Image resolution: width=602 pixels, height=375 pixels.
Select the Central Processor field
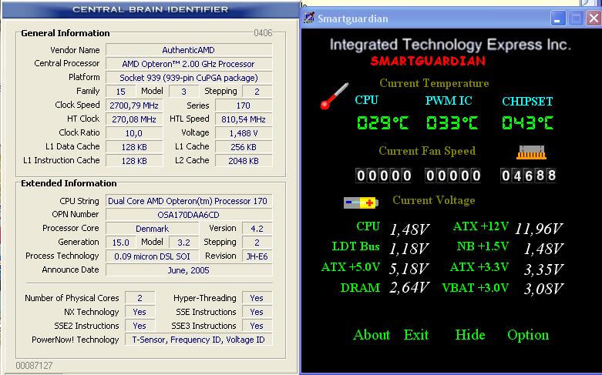187,64
